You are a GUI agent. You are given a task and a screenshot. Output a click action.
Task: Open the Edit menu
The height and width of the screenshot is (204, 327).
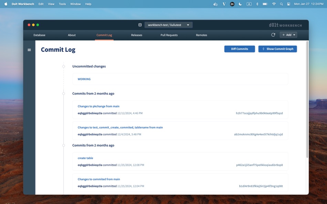coord(41,4)
